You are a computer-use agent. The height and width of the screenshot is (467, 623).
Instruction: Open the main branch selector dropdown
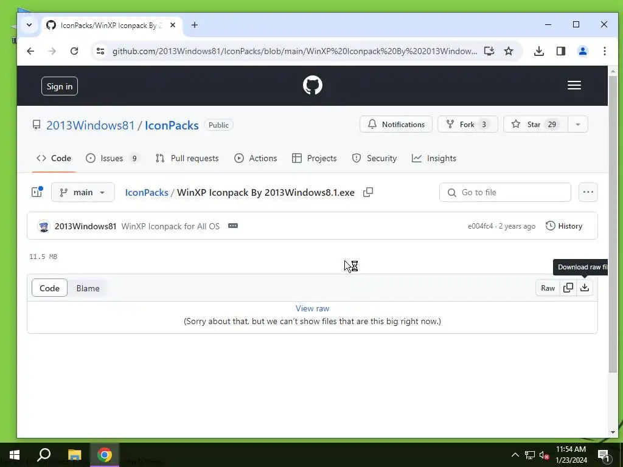[83, 192]
